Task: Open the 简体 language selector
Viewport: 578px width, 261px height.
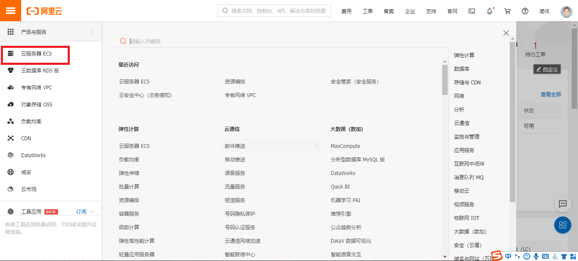Action: tap(545, 11)
